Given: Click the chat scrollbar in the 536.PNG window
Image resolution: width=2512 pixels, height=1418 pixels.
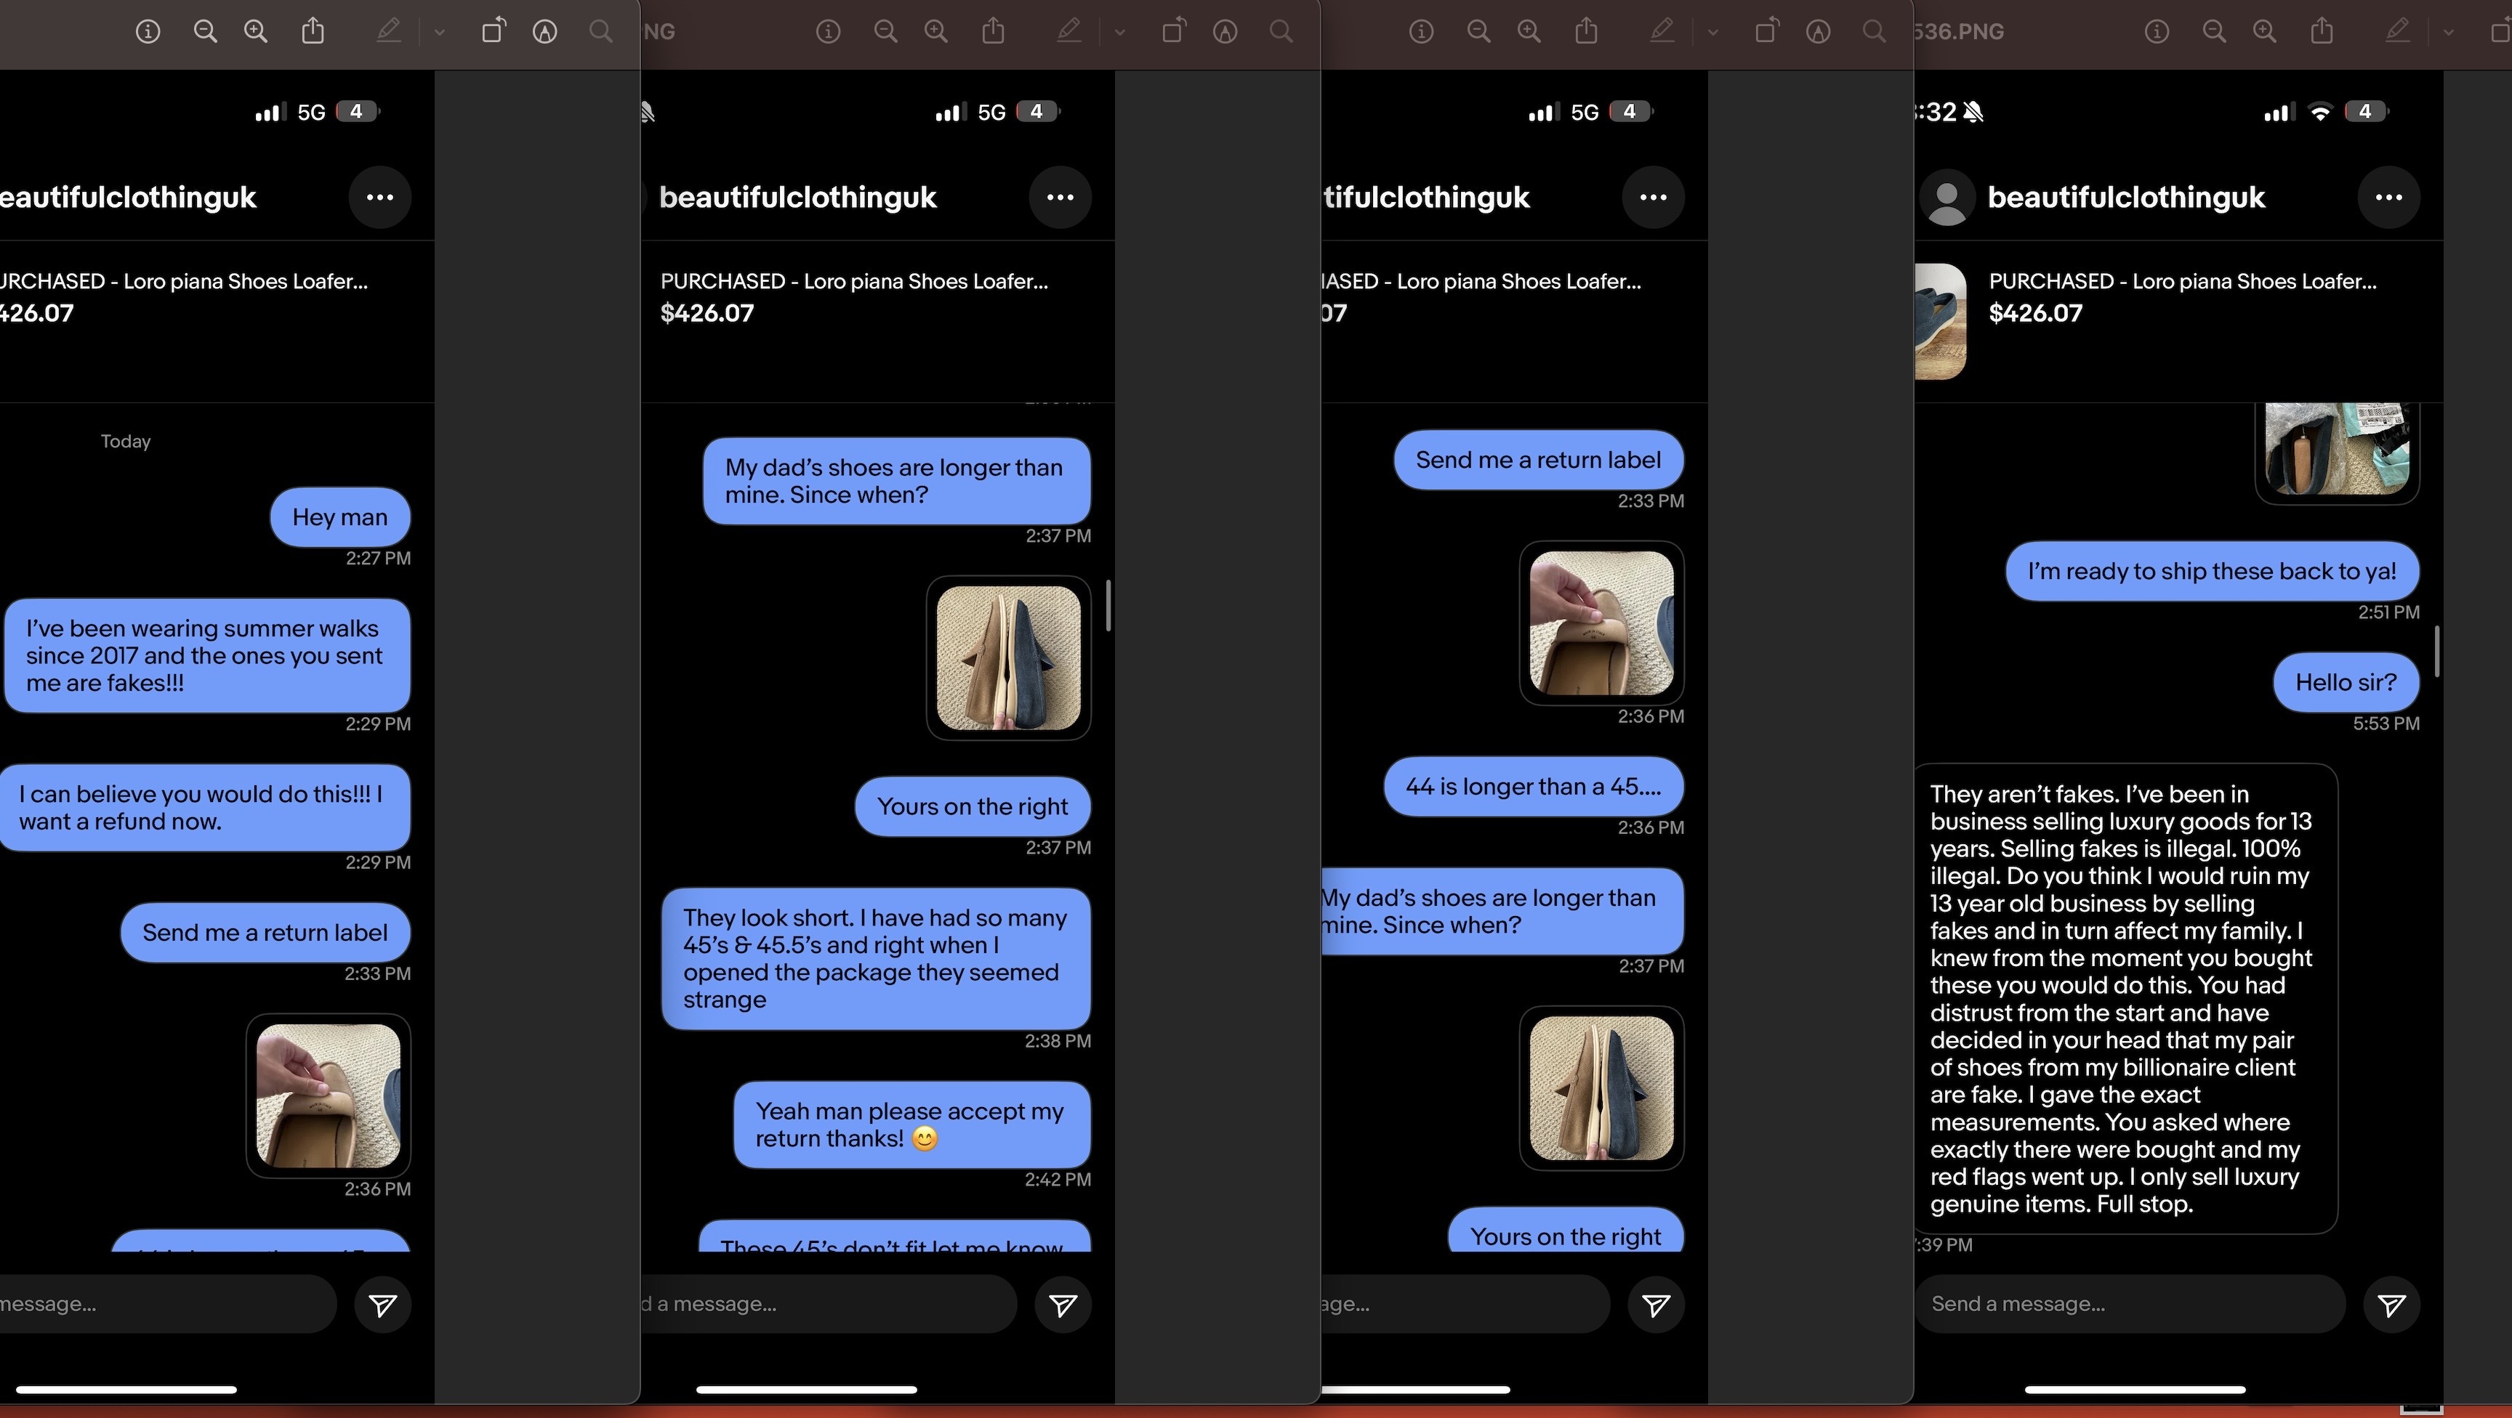Looking at the screenshot, I should (x=2438, y=651).
